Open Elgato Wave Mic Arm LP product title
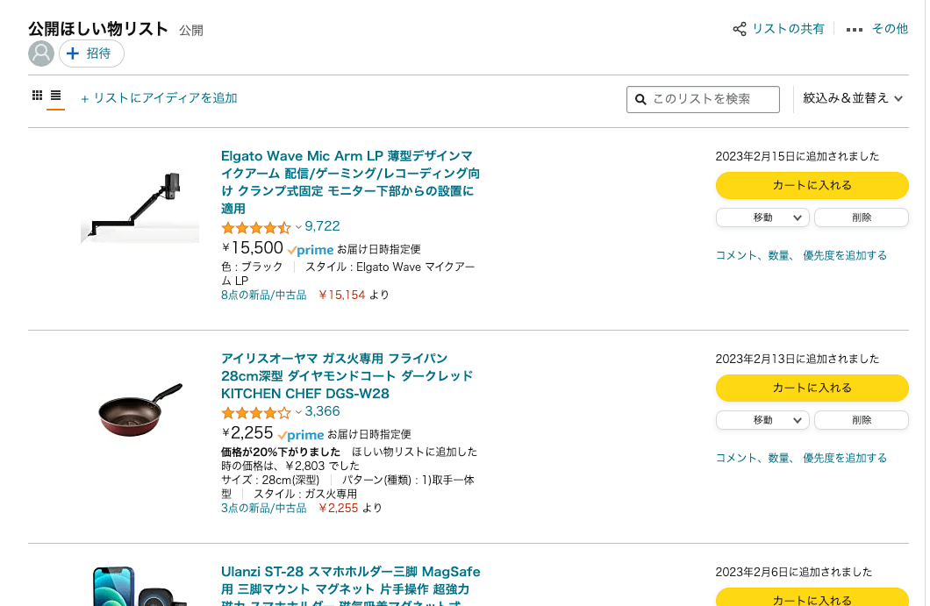 tap(351, 182)
